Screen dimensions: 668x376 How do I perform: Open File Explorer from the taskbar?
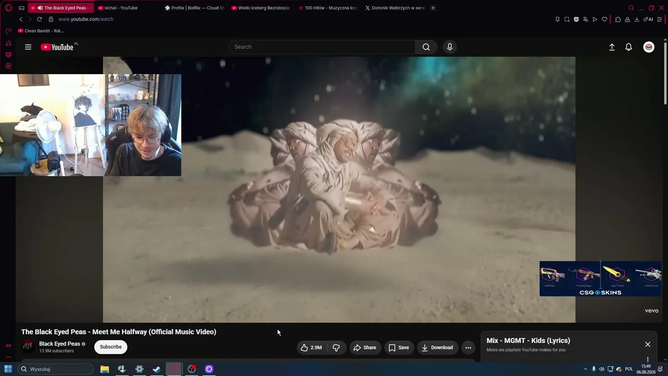point(104,369)
